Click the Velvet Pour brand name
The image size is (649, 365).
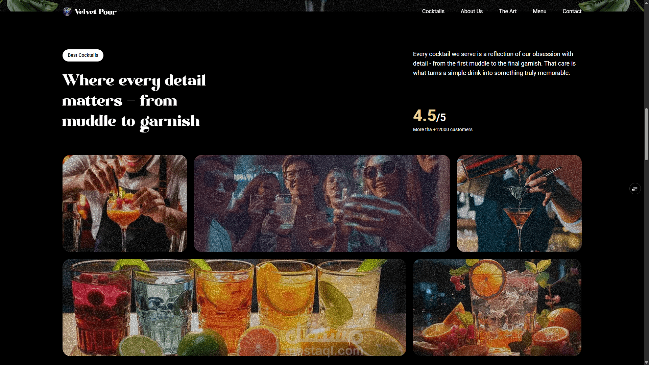click(95, 12)
